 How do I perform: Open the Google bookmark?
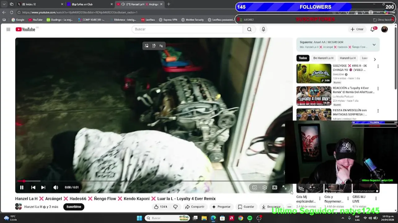pos(18,20)
